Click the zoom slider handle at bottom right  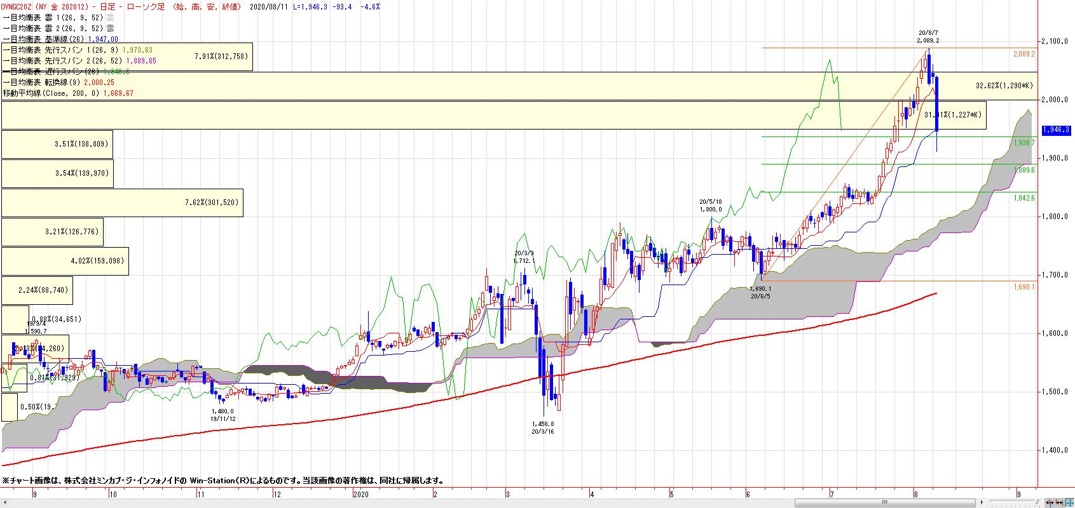pos(1037,501)
